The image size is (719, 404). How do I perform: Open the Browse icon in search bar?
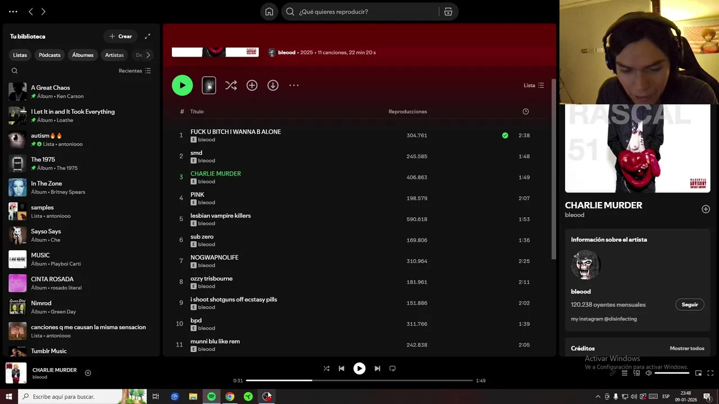click(448, 12)
